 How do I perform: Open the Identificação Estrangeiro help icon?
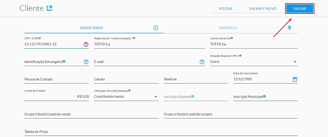coord(86,62)
